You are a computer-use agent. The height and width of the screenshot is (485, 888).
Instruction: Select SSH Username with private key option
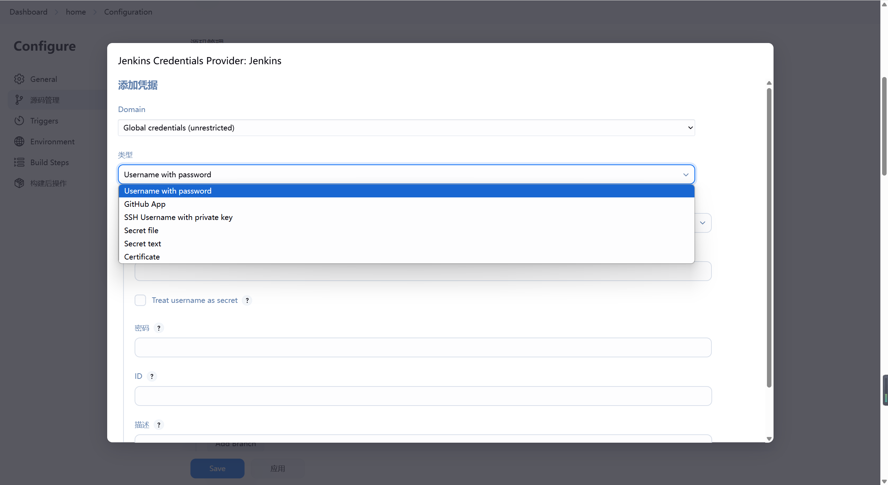[x=407, y=218]
